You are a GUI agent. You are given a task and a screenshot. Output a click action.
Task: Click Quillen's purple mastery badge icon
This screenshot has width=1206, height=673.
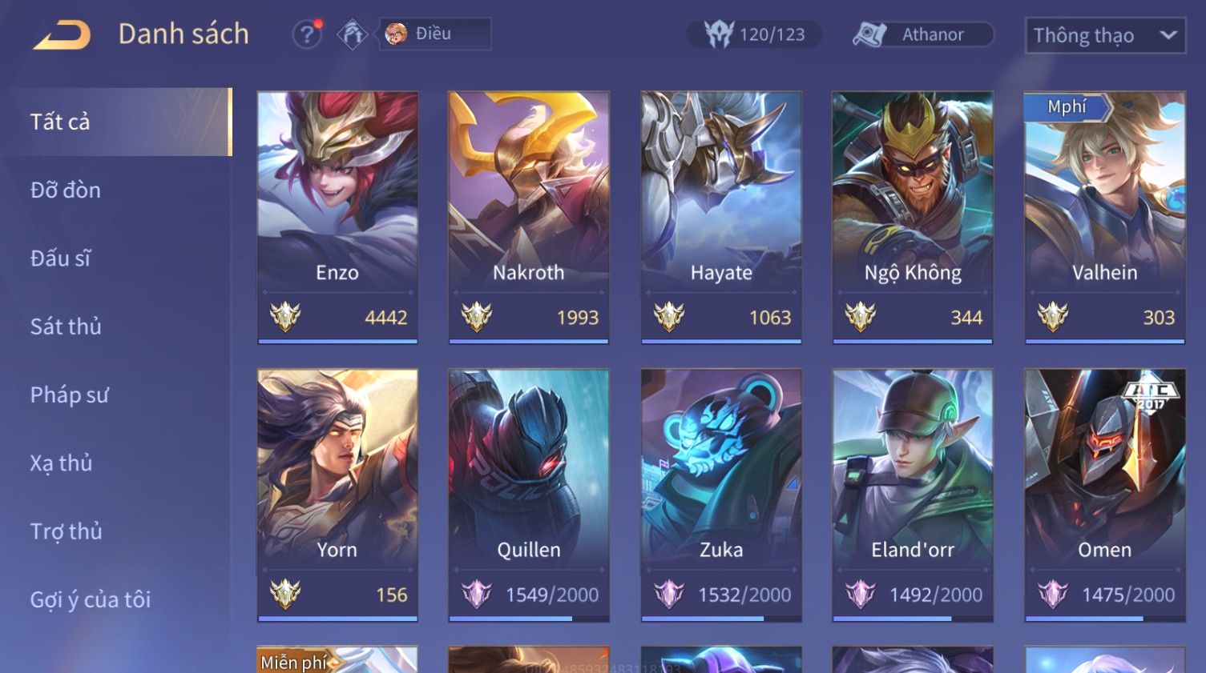[477, 595]
